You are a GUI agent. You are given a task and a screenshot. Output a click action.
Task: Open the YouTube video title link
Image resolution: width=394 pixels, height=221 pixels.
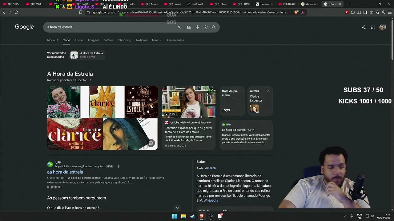click(x=188, y=130)
